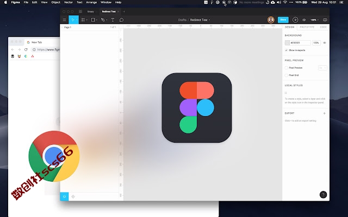This screenshot has height=217, width=348.
Task: Click the Layers icon at bottom left
Action: point(64,196)
